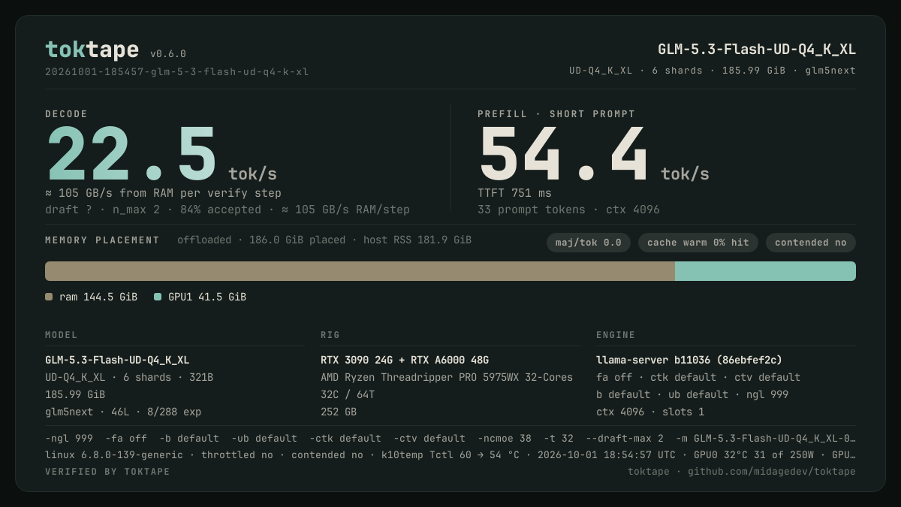Open github.com/midagedev/toktape link
The height and width of the screenshot is (507, 901).
pos(772,472)
